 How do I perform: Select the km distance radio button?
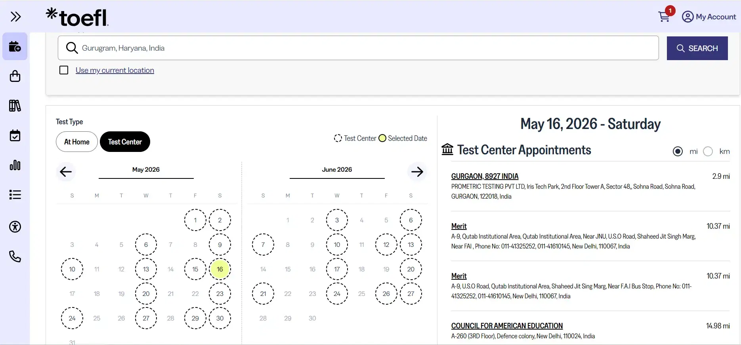(x=708, y=152)
